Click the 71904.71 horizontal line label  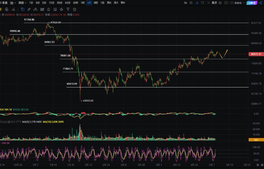tap(68, 69)
